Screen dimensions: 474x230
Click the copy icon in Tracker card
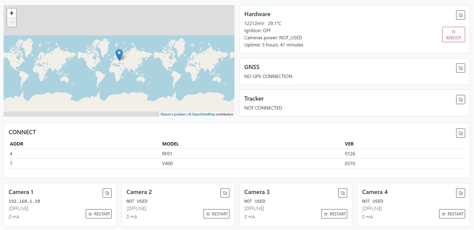[x=460, y=100]
